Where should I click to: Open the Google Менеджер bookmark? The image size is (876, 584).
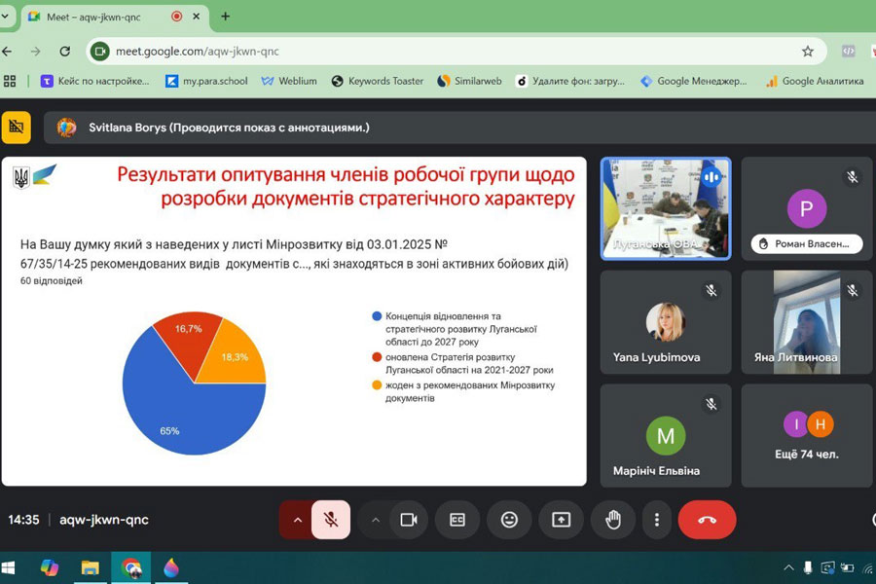[x=693, y=81]
